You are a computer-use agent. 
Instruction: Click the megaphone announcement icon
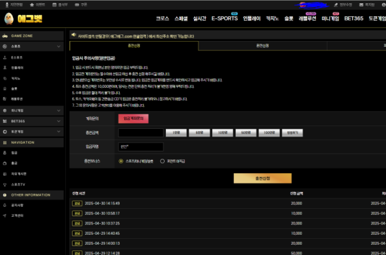pos(74,35)
